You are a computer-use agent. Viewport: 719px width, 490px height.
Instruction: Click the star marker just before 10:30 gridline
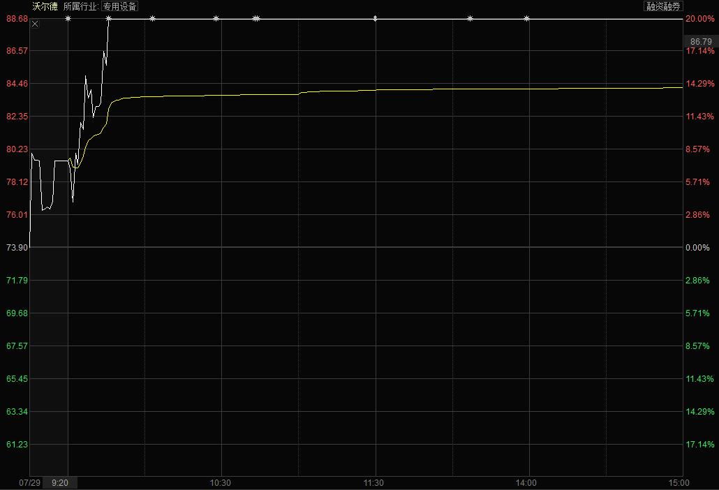[x=216, y=18]
